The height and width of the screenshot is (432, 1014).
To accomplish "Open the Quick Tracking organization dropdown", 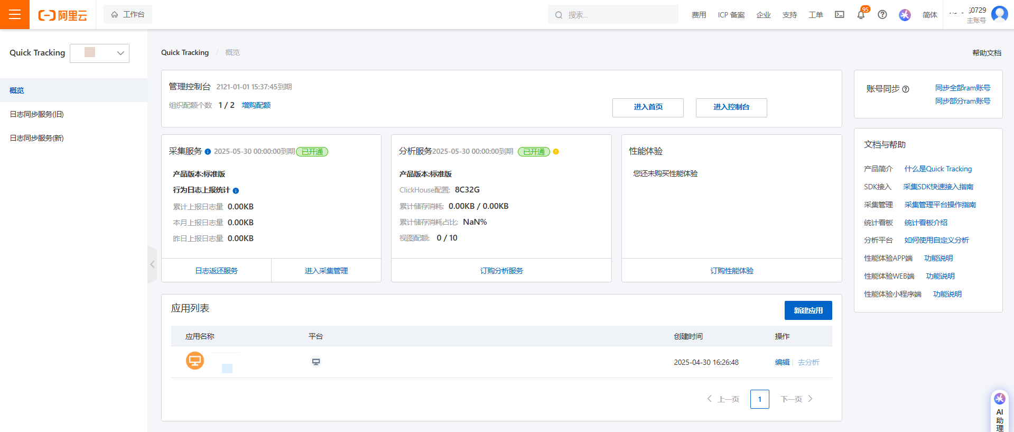I will pyautogui.click(x=99, y=53).
